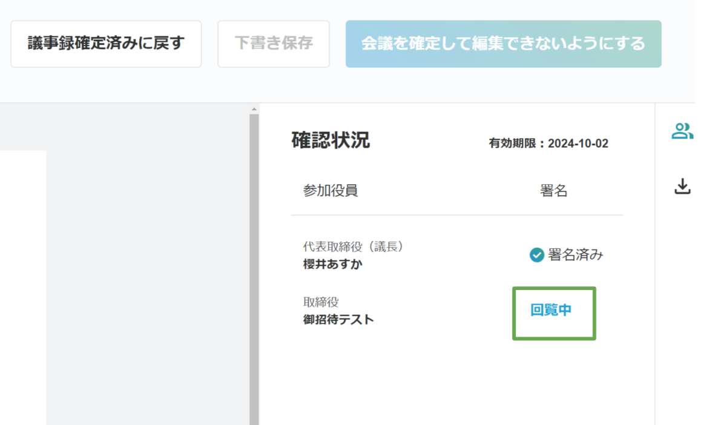Select officer name 櫻井あすか
The width and height of the screenshot is (701, 425).
332,264
